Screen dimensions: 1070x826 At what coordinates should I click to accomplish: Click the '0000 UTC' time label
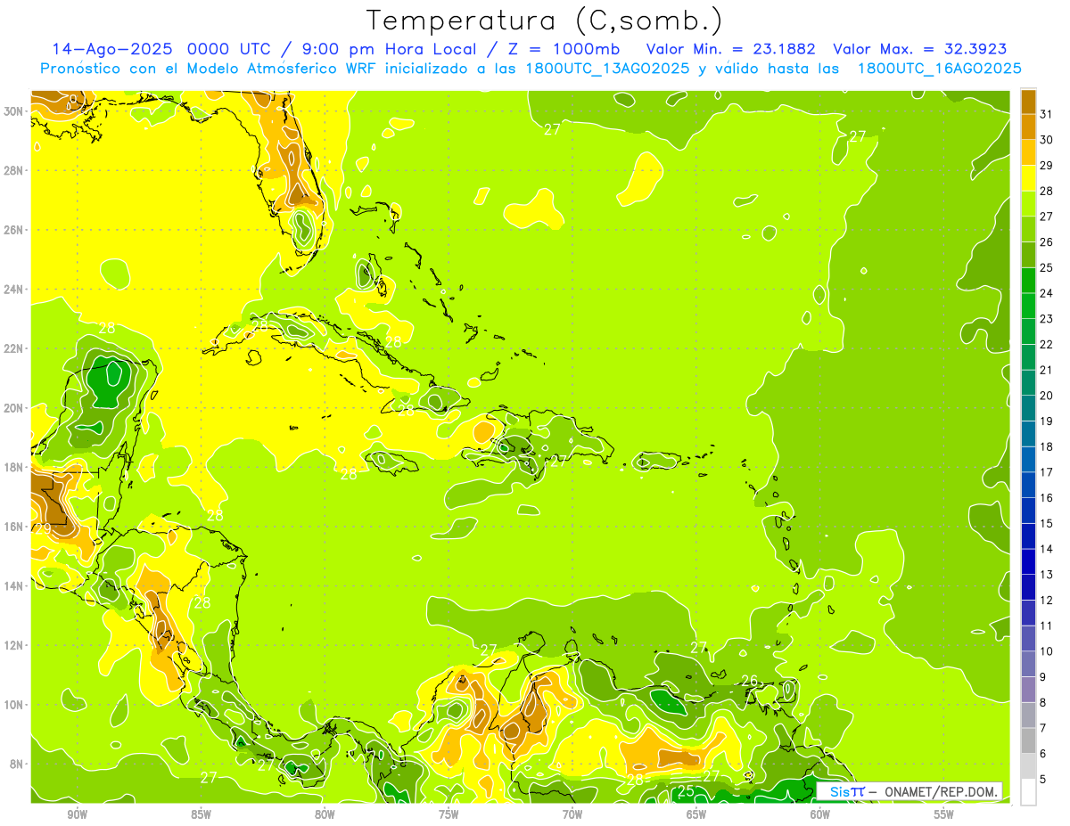[x=230, y=49]
